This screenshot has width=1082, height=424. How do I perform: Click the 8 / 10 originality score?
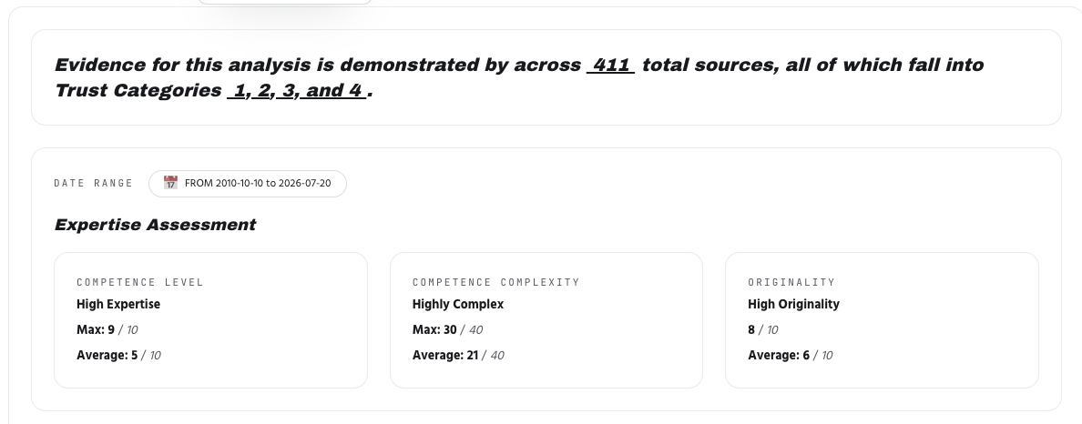coord(762,329)
